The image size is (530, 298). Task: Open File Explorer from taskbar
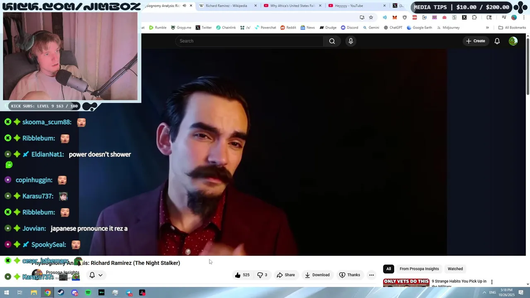click(34, 293)
